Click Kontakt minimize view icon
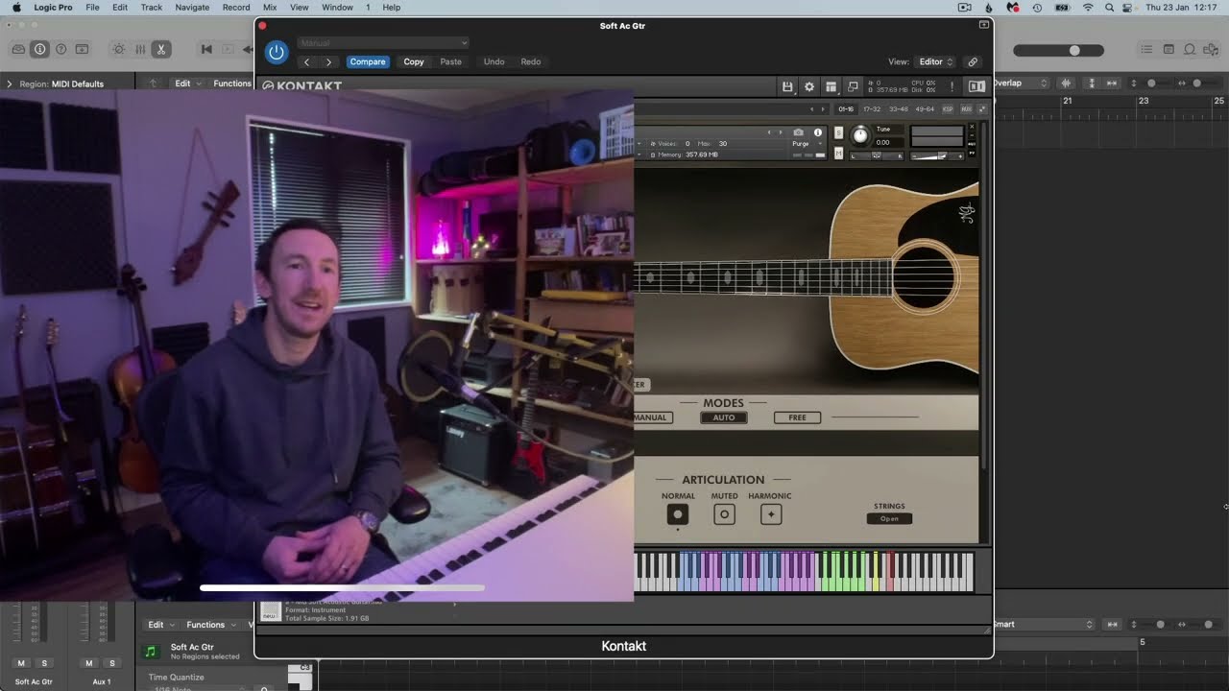Viewport: 1229px width, 691px height. (x=853, y=86)
